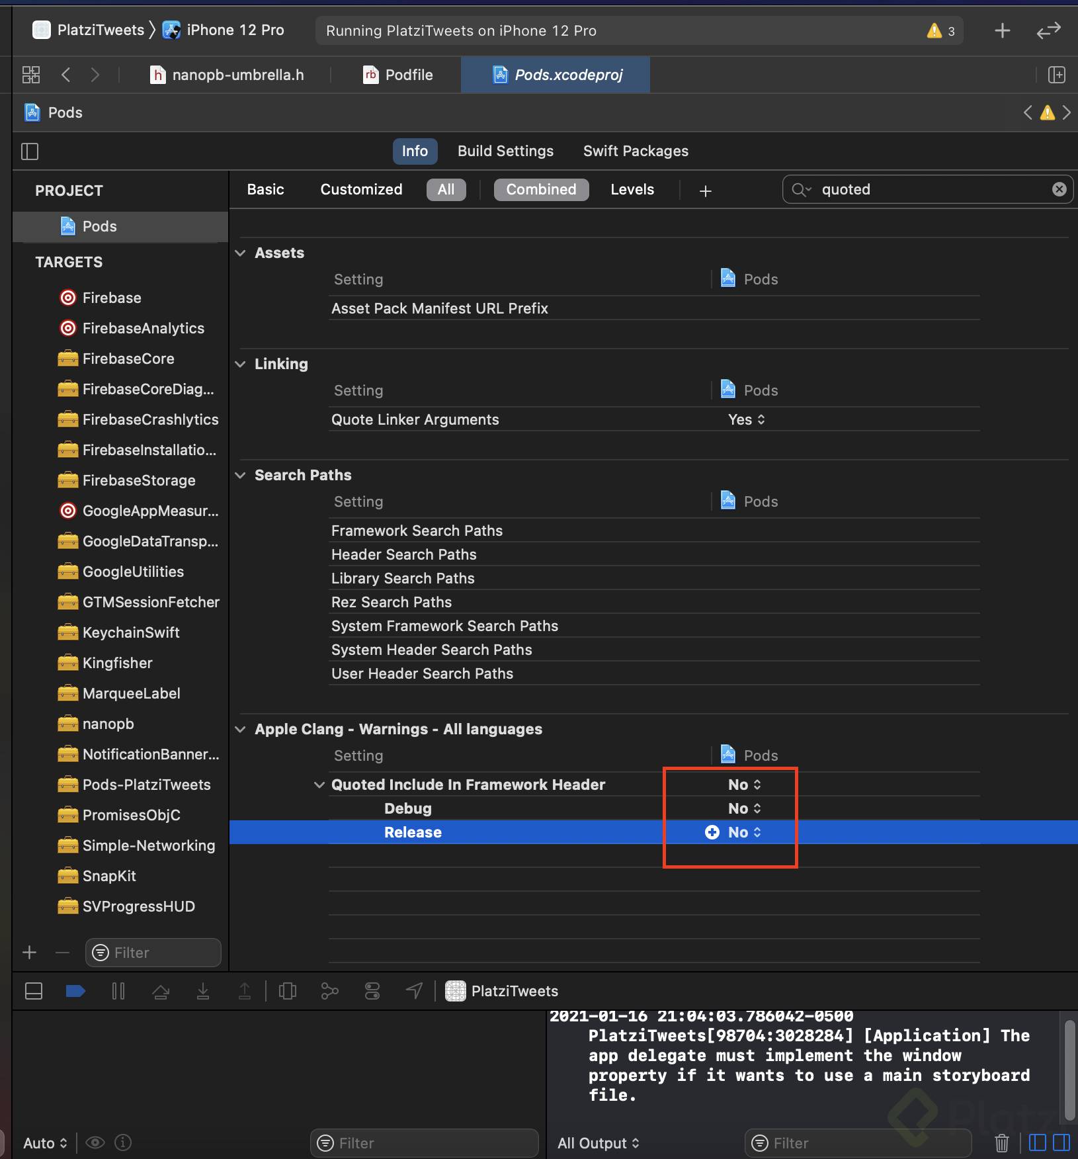
Task: Click the related items grid icon
Action: [x=31, y=75]
